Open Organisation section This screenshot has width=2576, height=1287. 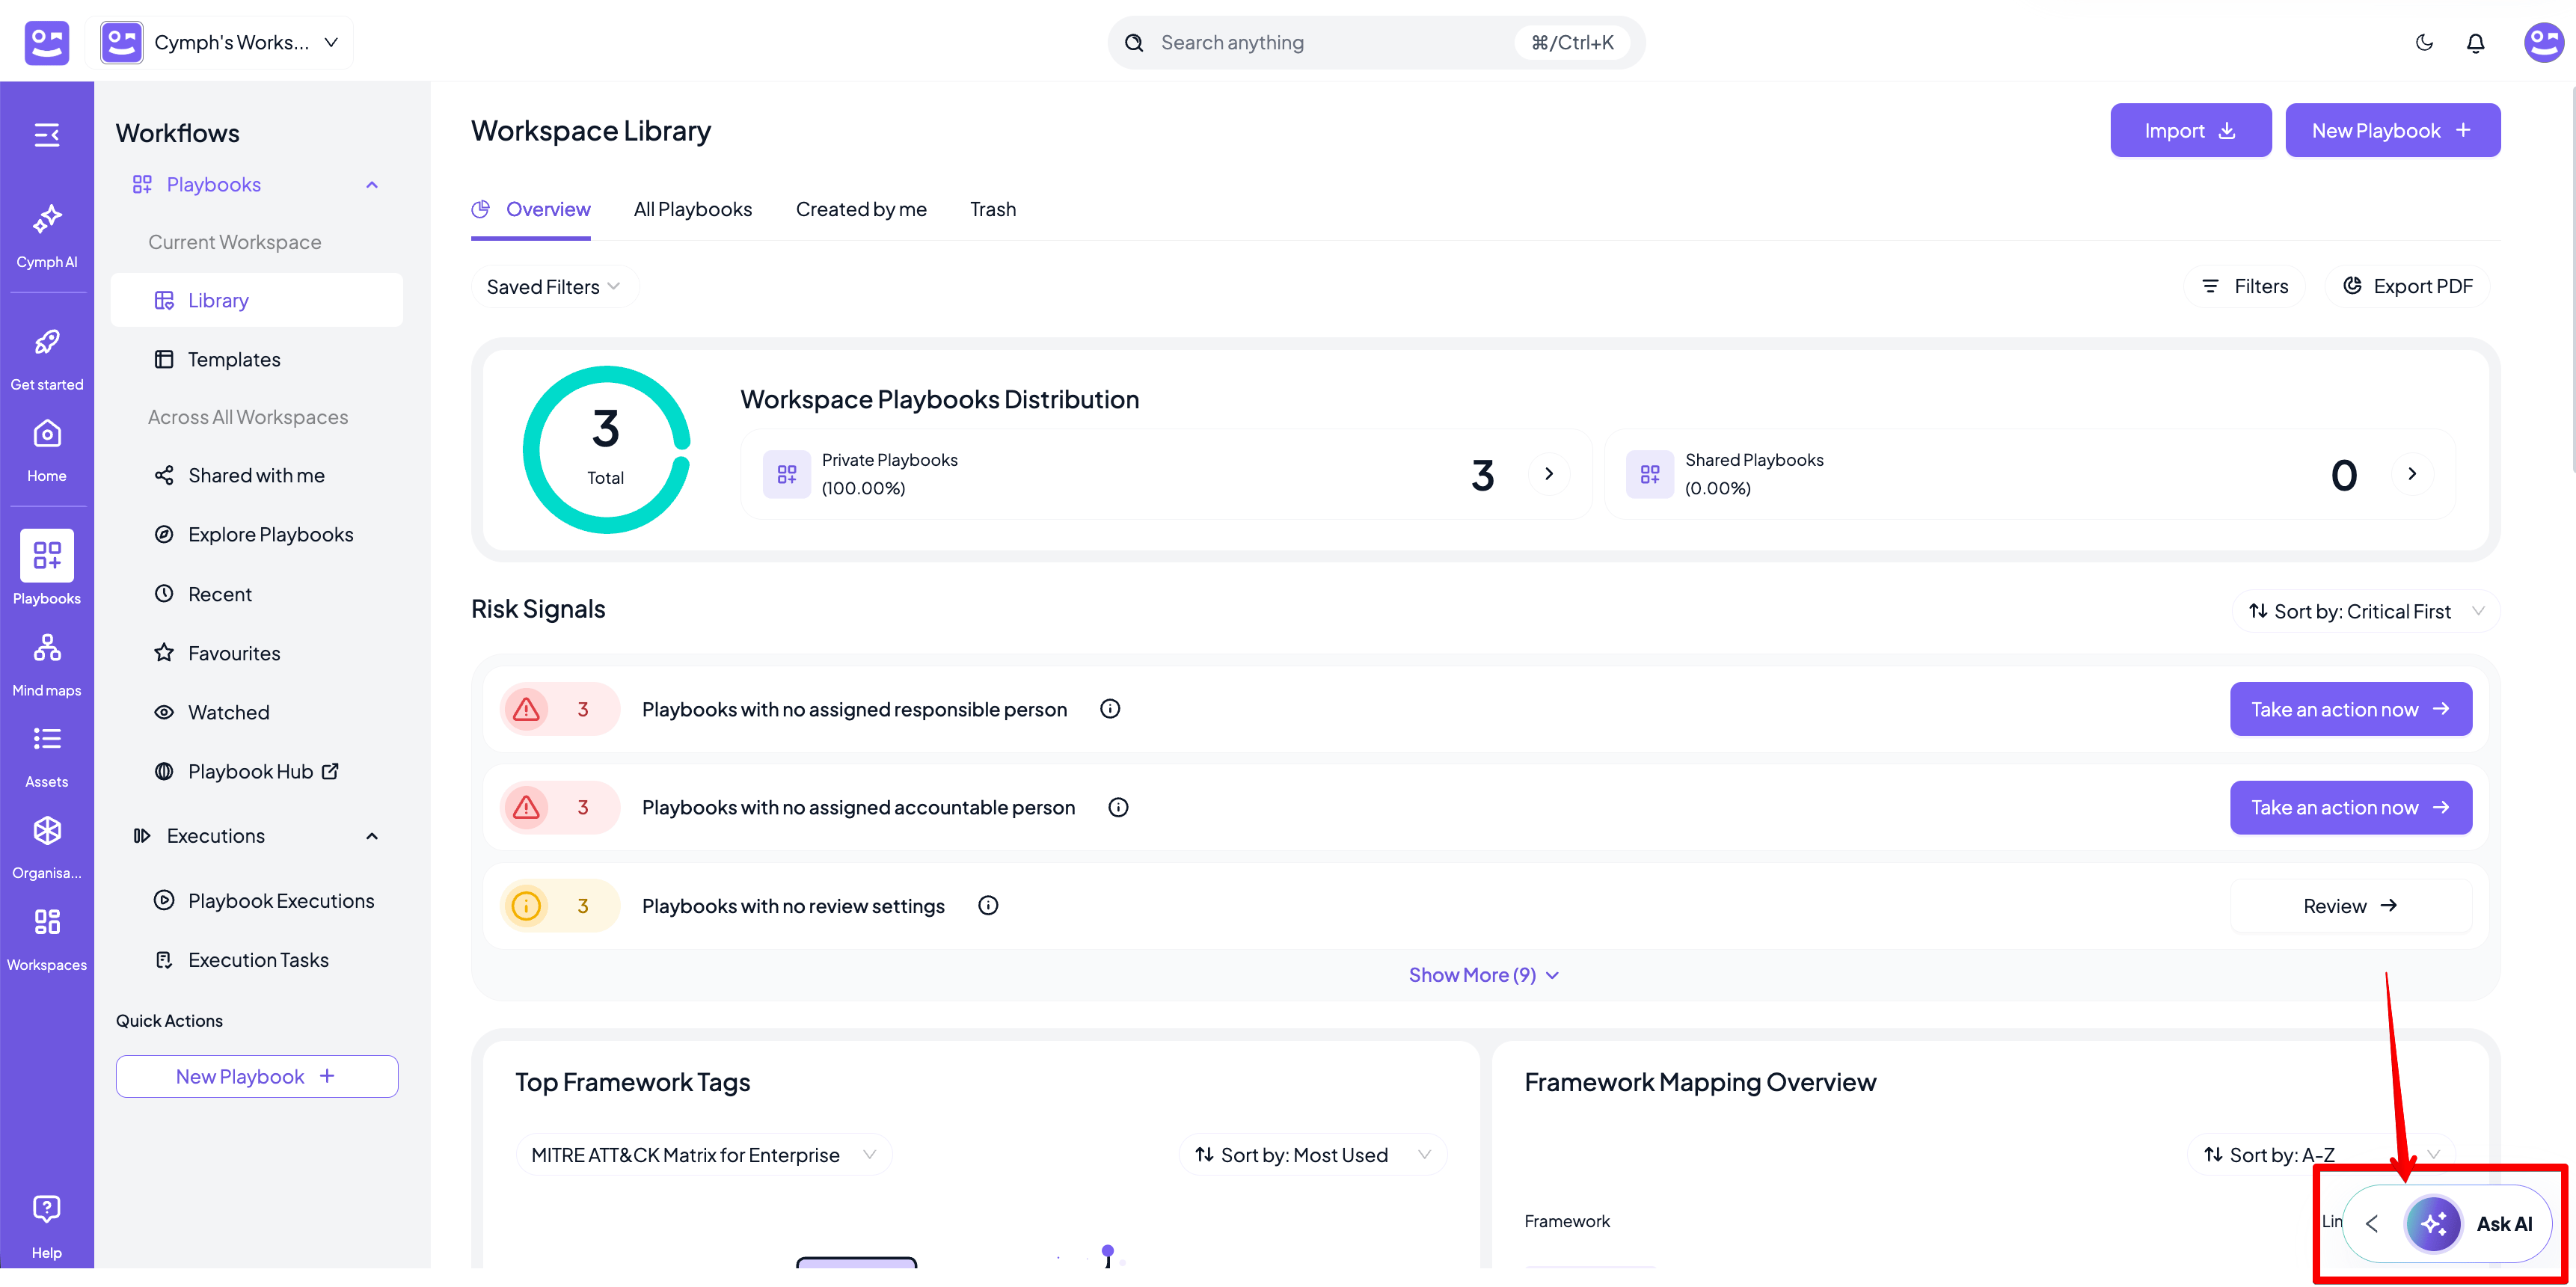(47, 847)
